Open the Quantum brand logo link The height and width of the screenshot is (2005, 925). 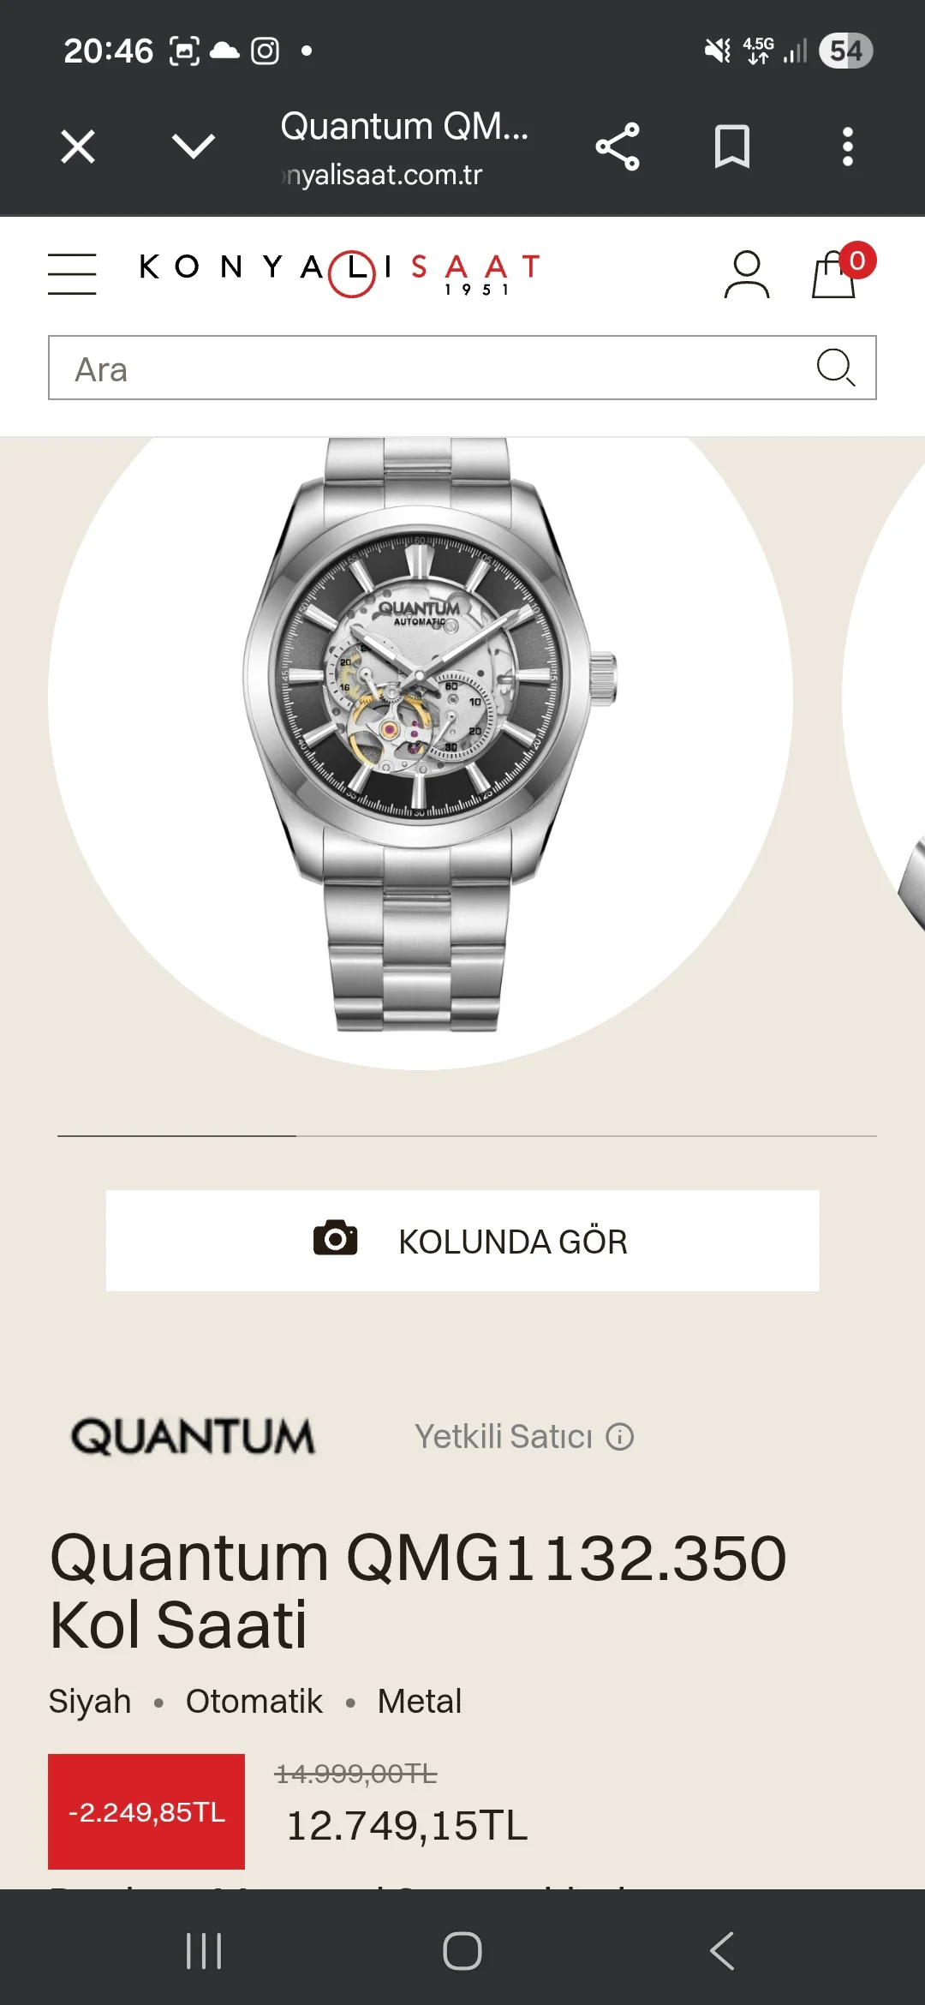pos(193,1437)
